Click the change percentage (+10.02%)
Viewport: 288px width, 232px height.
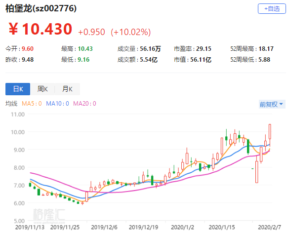coord(130,32)
